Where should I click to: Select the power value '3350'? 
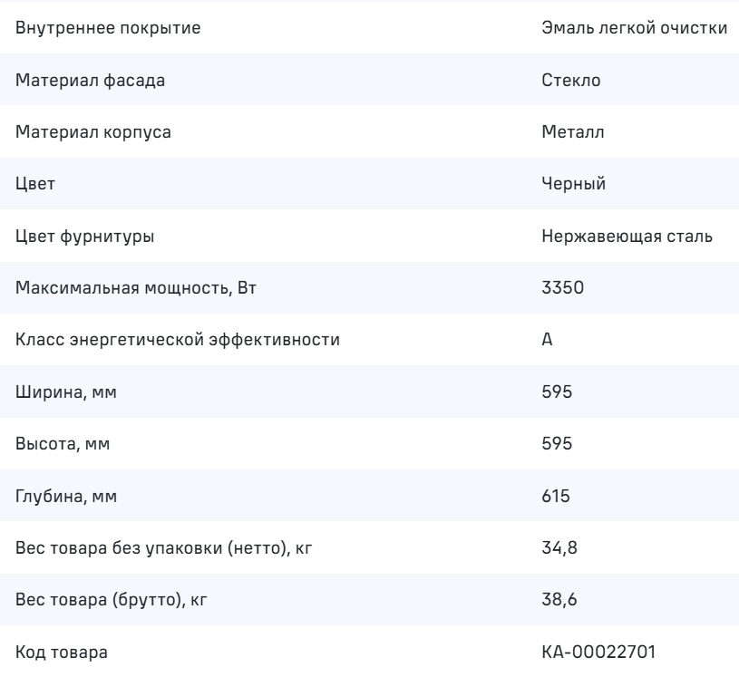(x=558, y=289)
